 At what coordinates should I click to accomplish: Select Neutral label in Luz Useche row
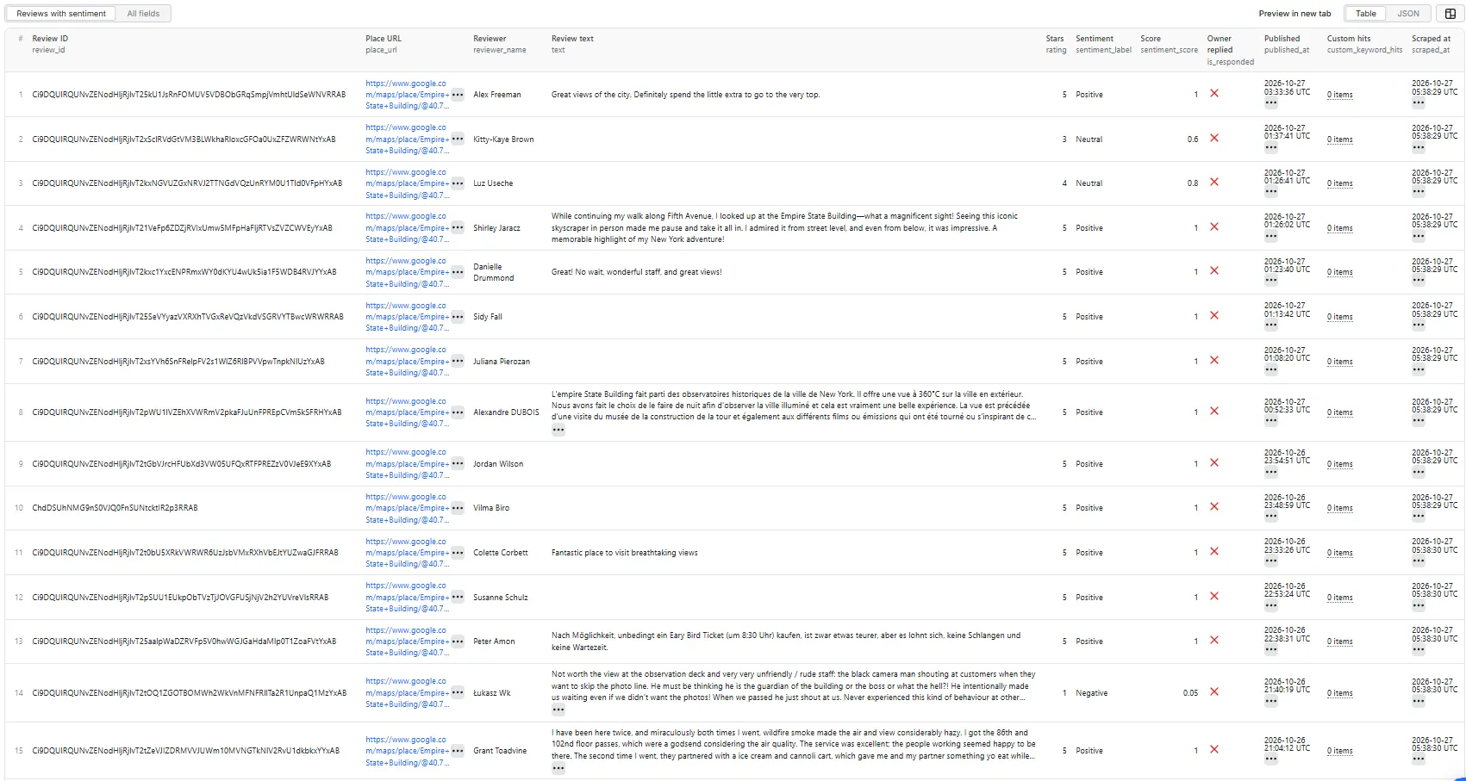[x=1089, y=183]
